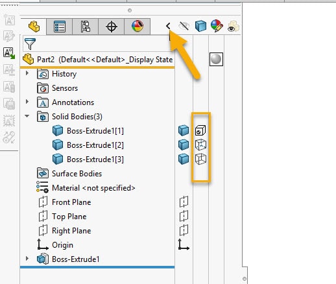Click the Display Mode cube column header
Screen dimensions: 336x284
[x=200, y=26]
